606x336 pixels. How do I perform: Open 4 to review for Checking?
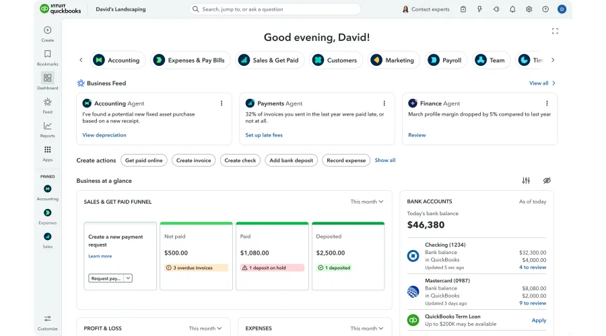[x=533, y=267]
